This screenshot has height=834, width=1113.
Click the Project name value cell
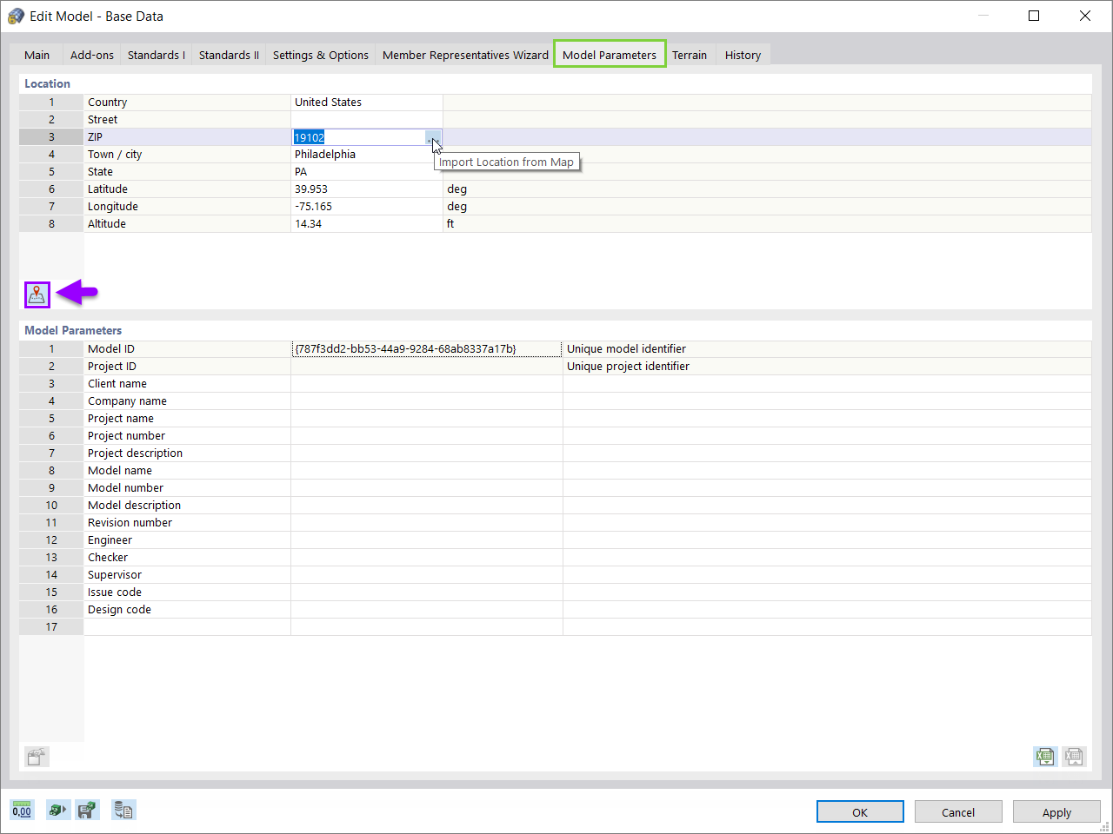click(427, 419)
